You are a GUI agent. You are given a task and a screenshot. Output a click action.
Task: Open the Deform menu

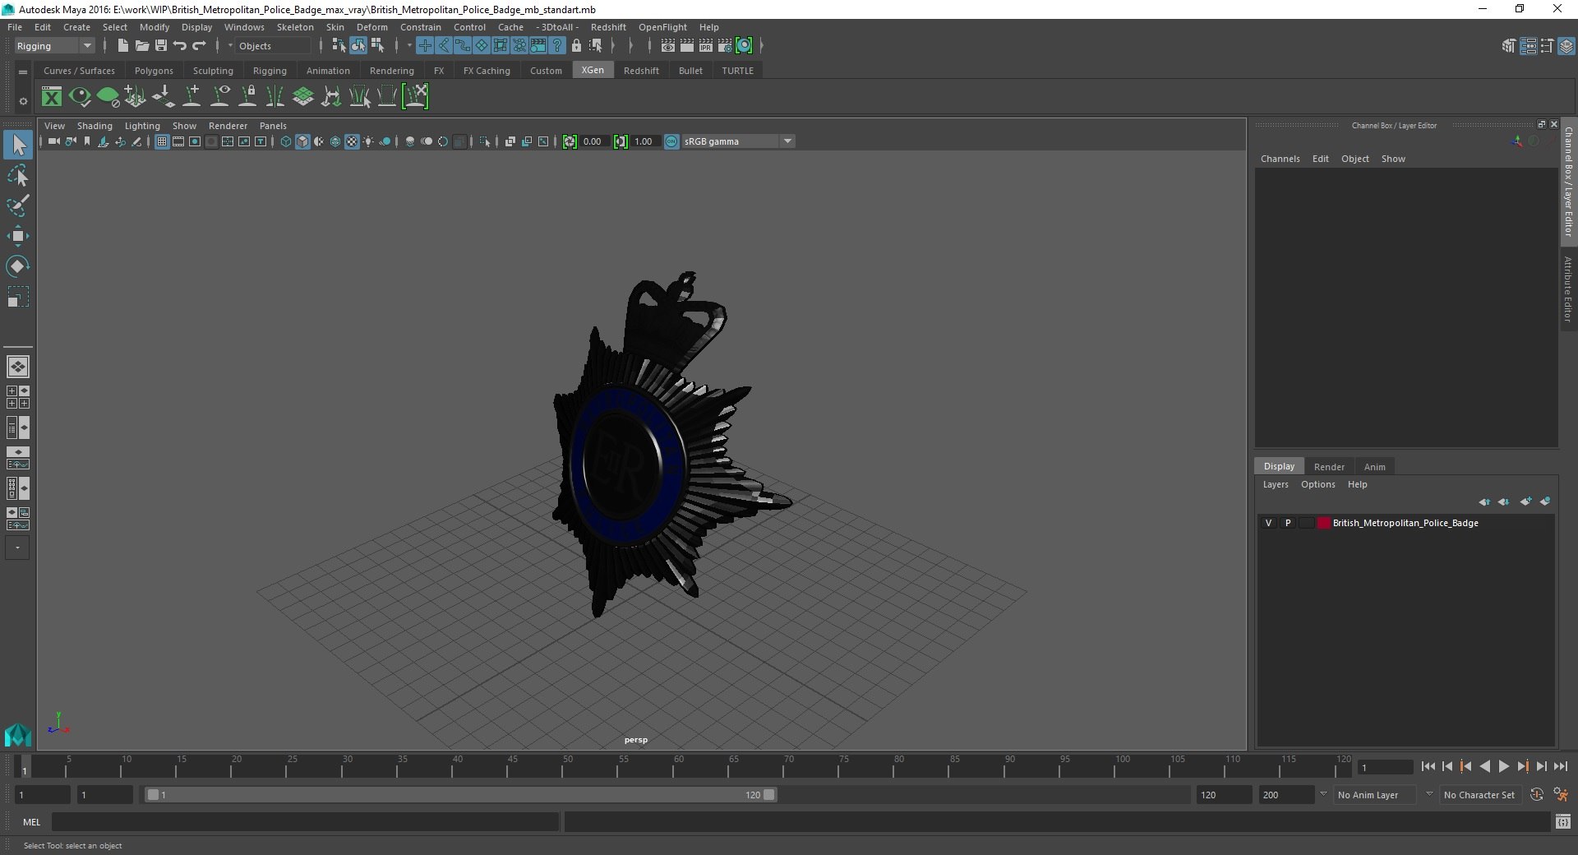point(371,27)
